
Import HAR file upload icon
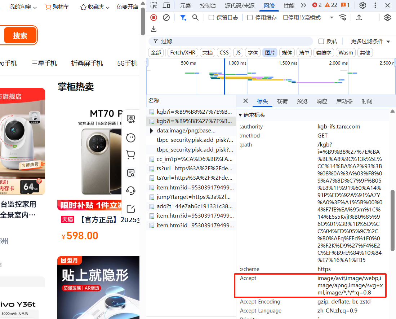pos(359,17)
